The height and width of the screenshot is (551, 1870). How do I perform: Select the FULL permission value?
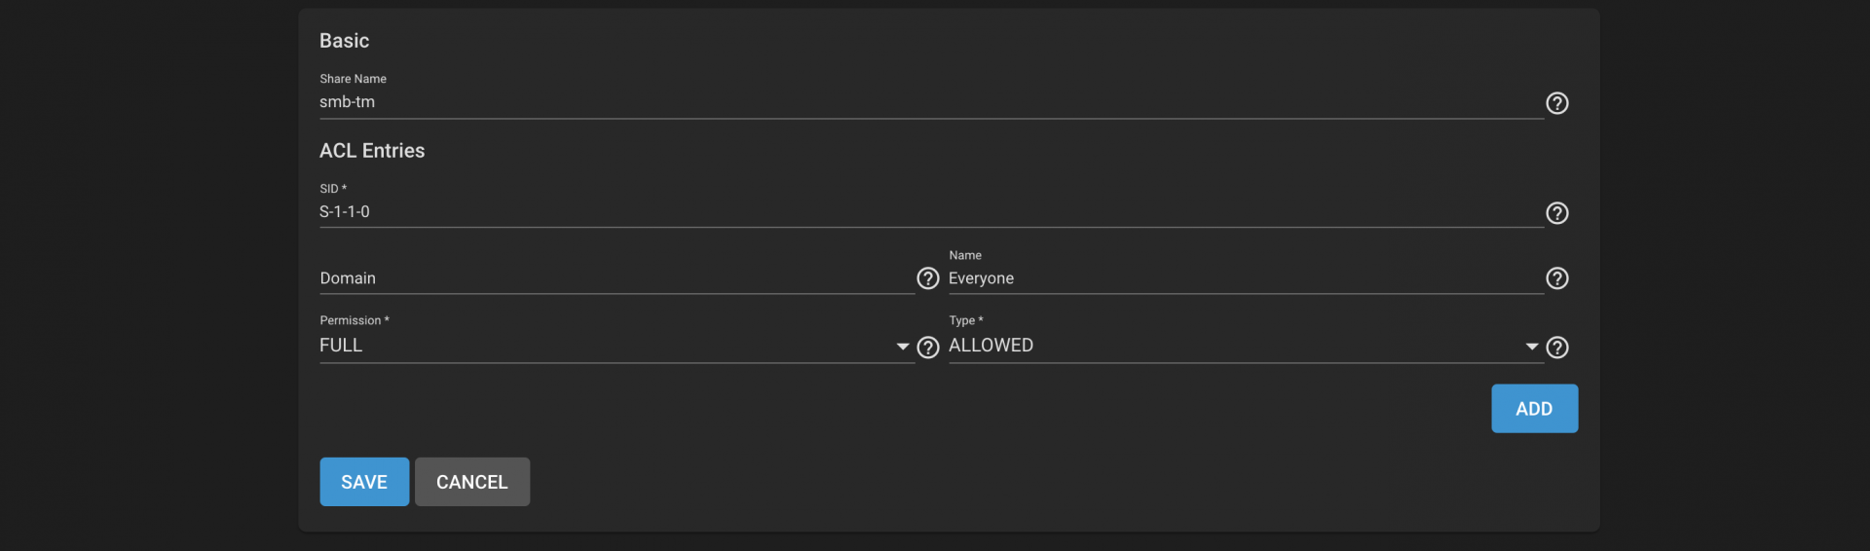[341, 346]
